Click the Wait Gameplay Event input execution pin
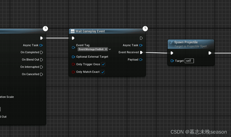 click(73, 38)
